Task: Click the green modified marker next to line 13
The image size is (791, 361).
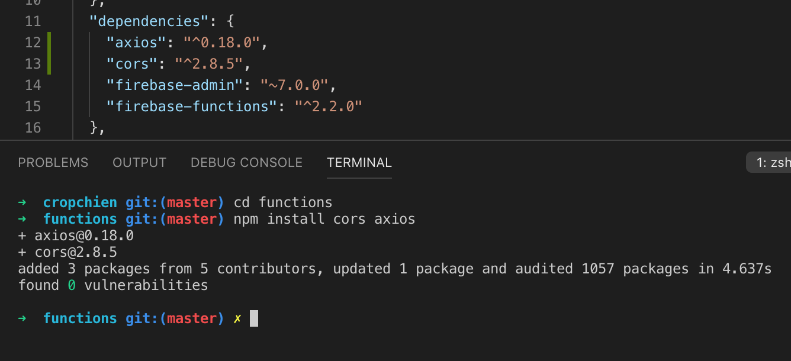Action: click(50, 63)
